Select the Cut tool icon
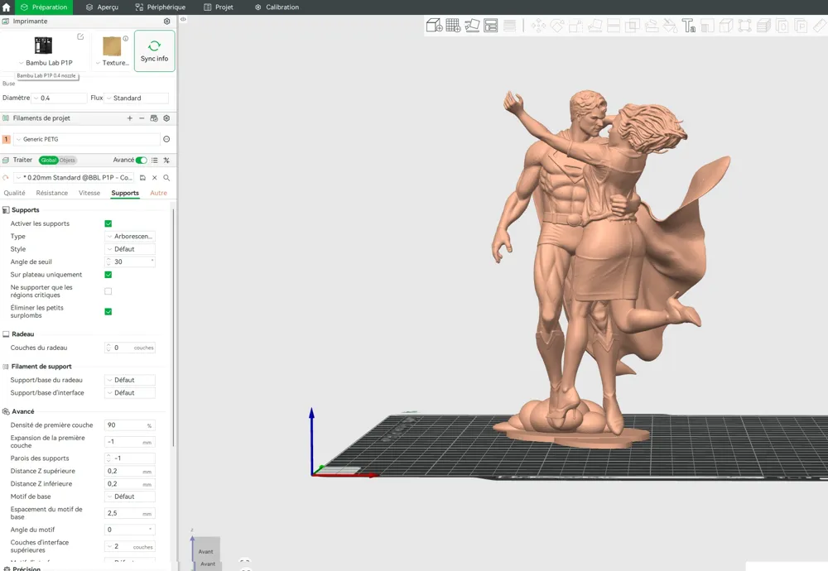The width and height of the screenshot is (828, 571). point(614,26)
